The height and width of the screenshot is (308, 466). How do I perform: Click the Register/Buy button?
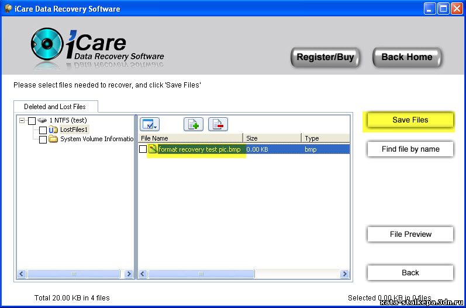(325, 57)
